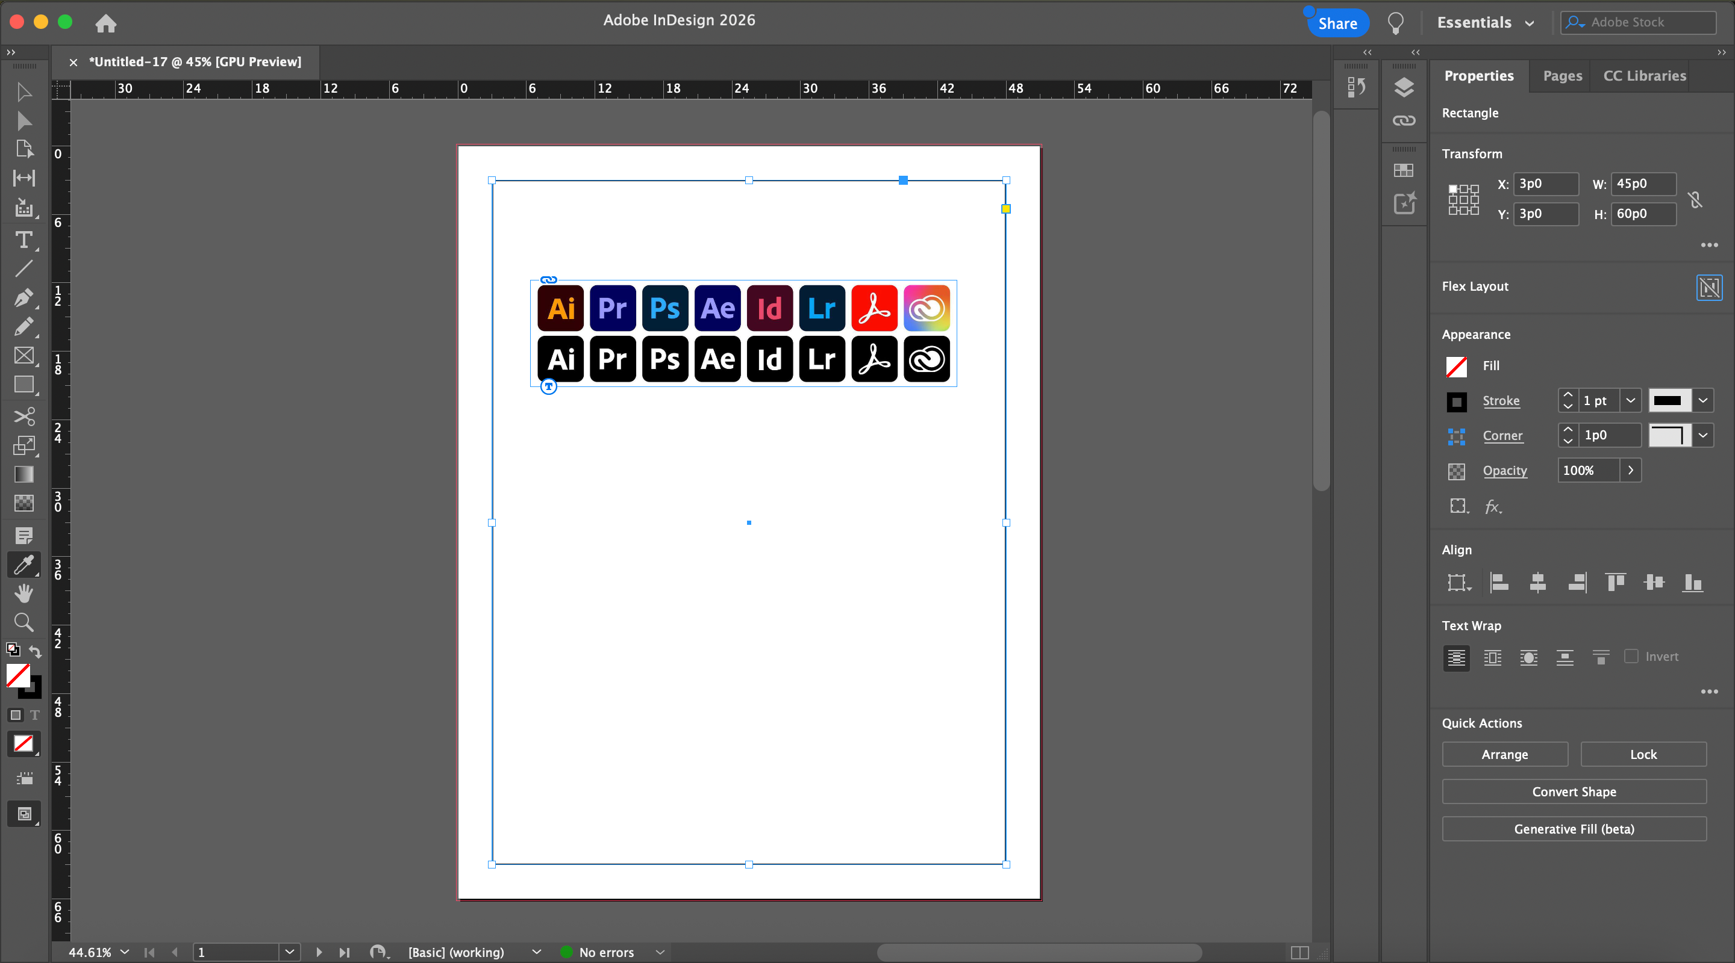
Task: Switch to the CC Libraries tab
Action: click(x=1644, y=76)
